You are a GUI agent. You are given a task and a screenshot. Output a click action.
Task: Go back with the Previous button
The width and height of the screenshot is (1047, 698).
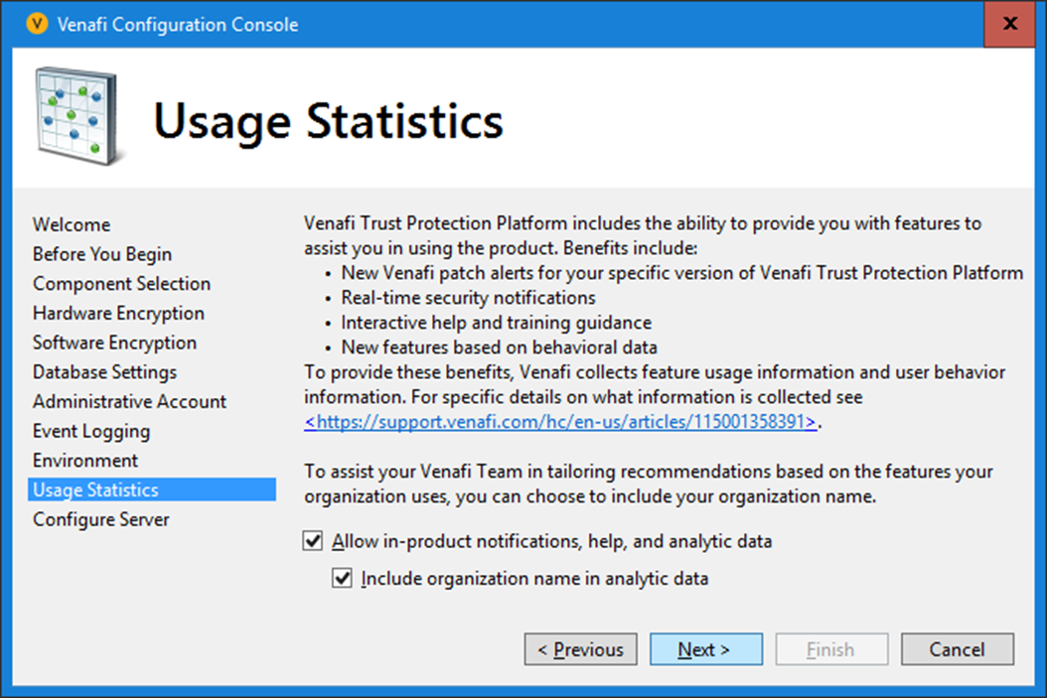point(580,649)
